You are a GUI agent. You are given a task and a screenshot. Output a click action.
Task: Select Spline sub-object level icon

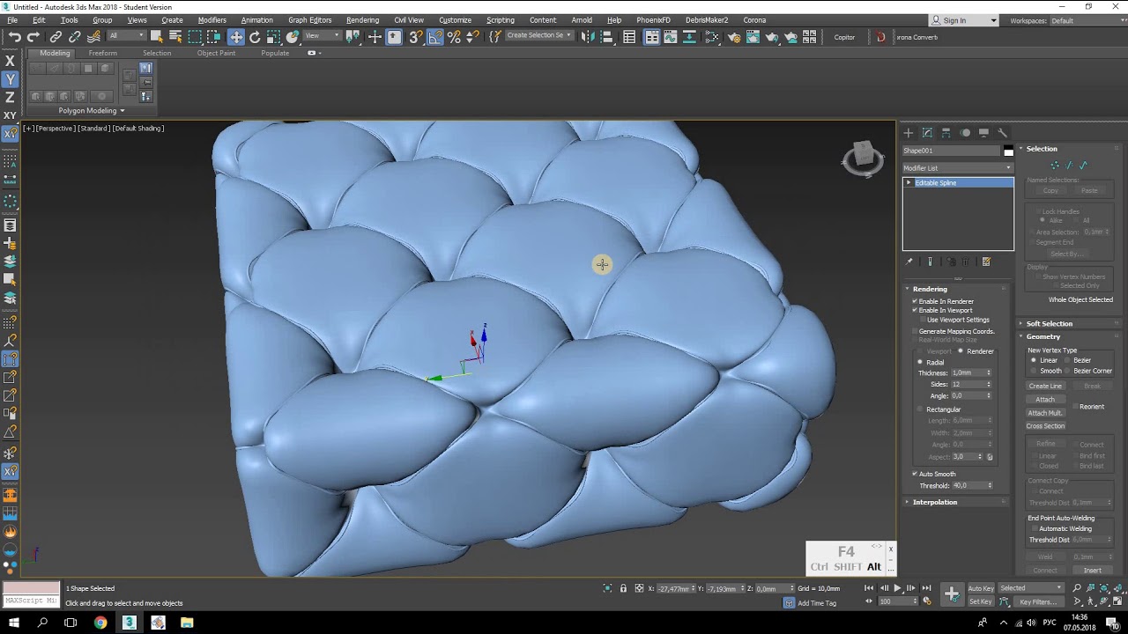[x=1083, y=166]
